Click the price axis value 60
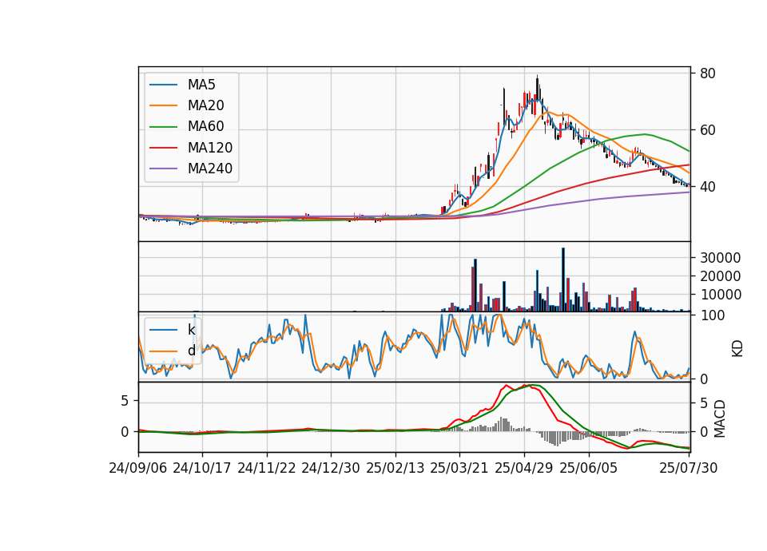 (x=707, y=130)
